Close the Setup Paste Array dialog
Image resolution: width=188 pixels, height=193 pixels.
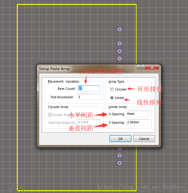[153, 68]
